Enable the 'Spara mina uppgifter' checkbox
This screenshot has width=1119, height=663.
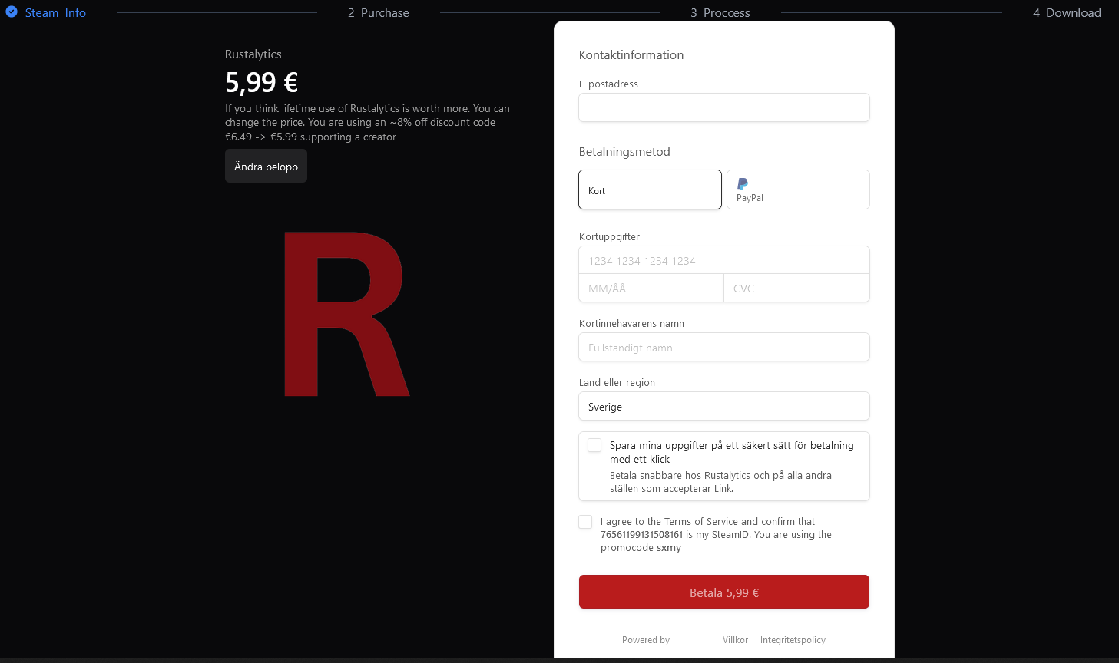pyautogui.click(x=594, y=444)
